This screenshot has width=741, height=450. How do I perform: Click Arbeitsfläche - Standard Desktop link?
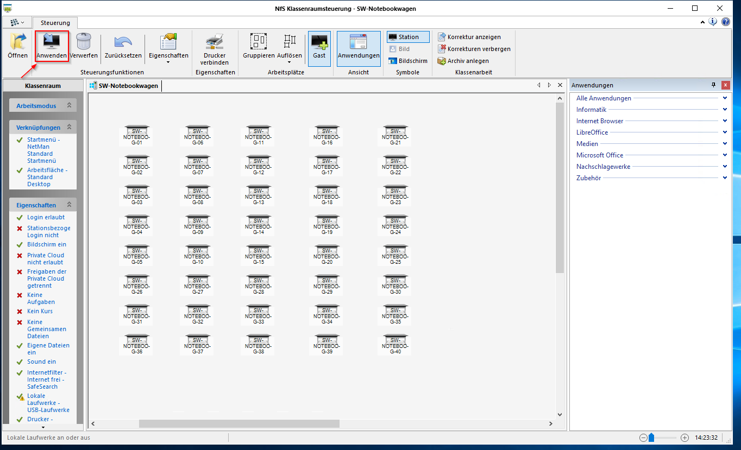pyautogui.click(x=47, y=177)
